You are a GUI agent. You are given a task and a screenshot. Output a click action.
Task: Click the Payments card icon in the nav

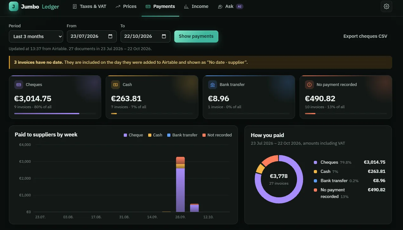pos(148,6)
